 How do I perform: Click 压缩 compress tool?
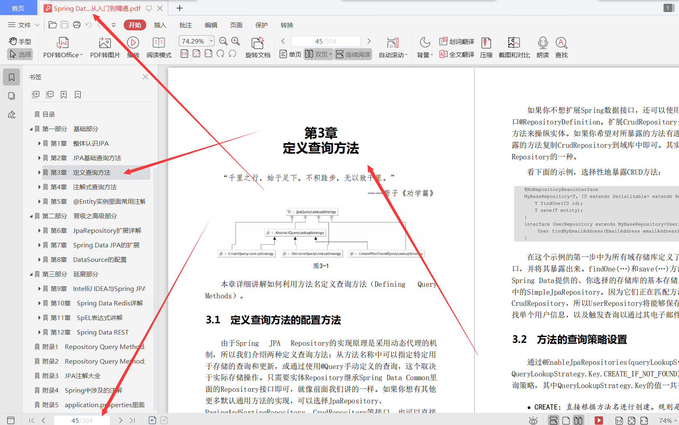coord(486,48)
